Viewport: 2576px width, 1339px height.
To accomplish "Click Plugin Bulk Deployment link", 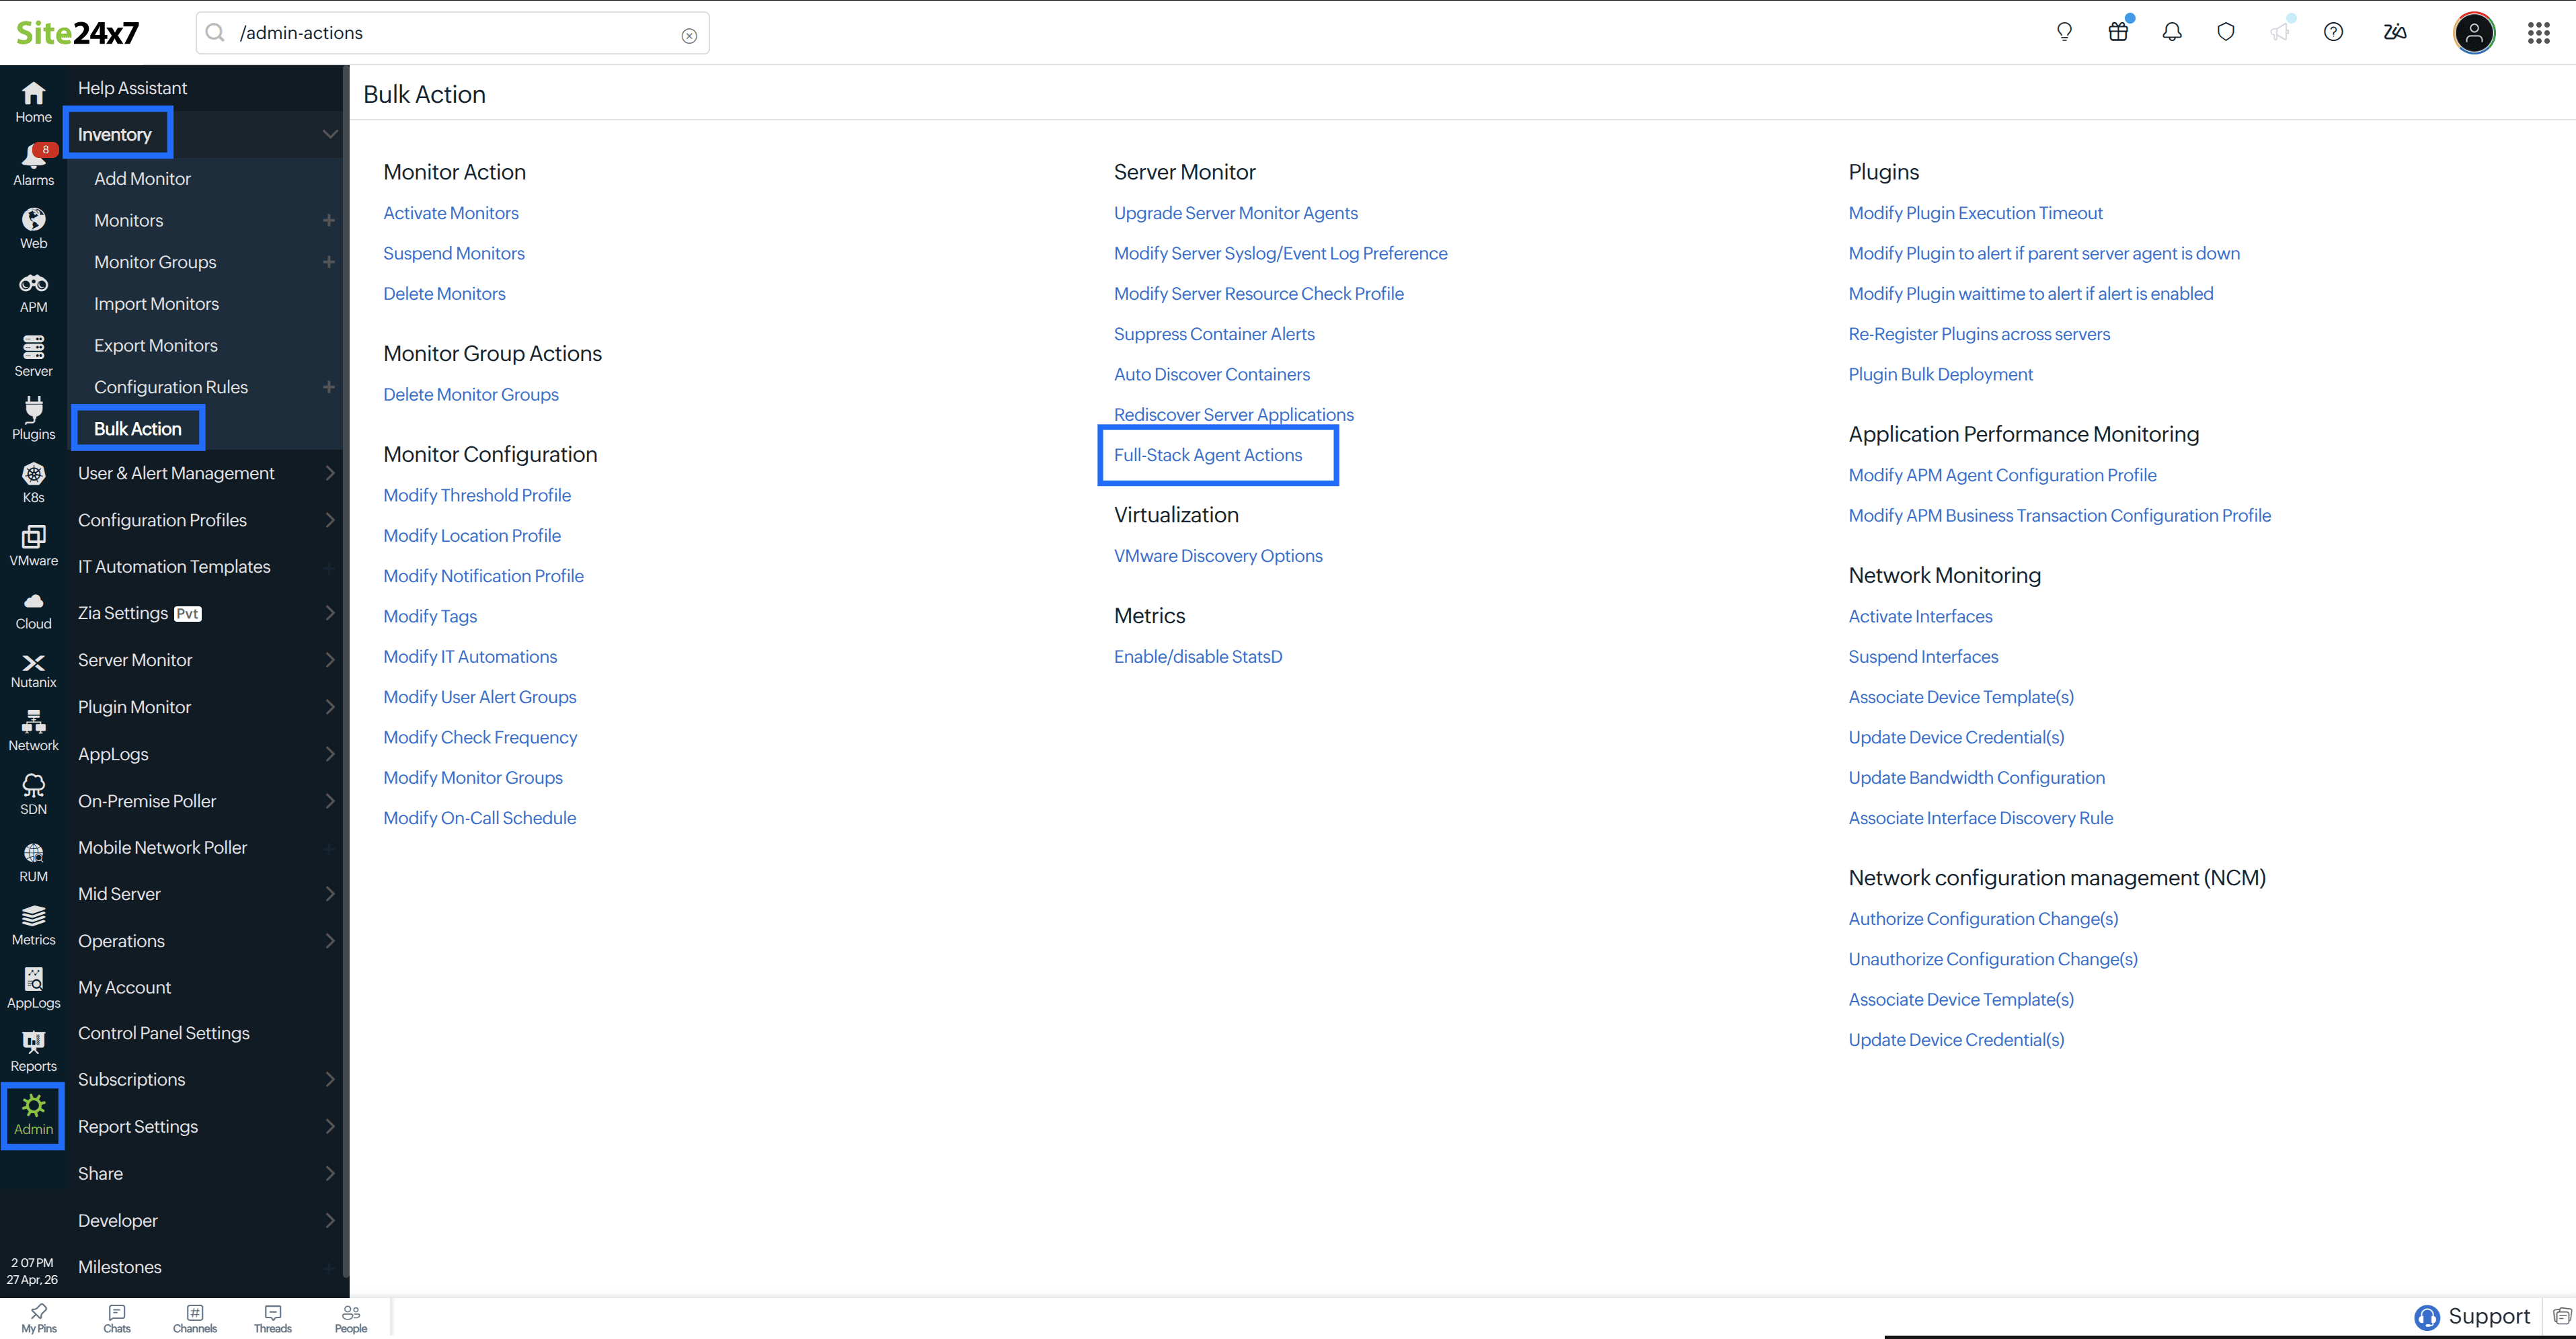I will pyautogui.click(x=1940, y=374).
